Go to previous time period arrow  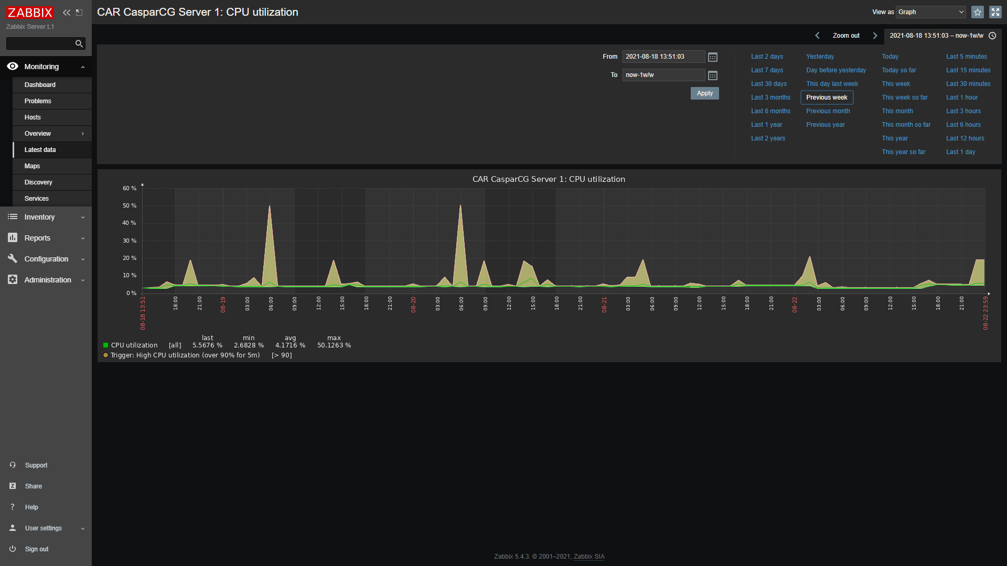point(817,36)
